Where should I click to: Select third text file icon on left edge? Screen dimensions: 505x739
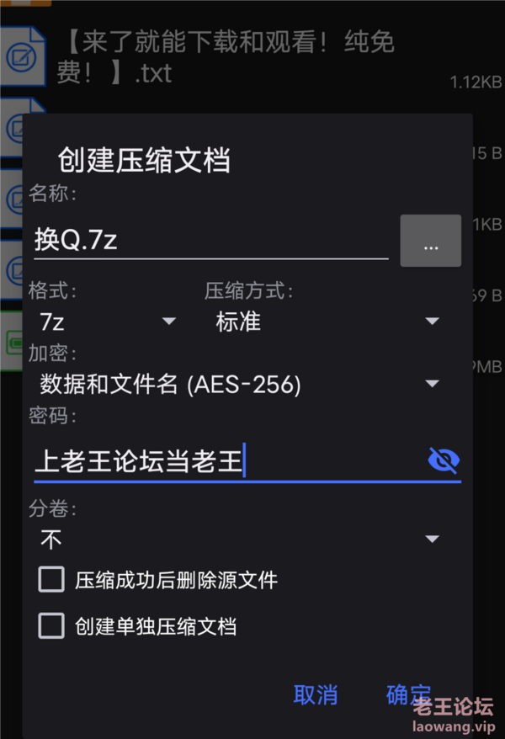11,199
